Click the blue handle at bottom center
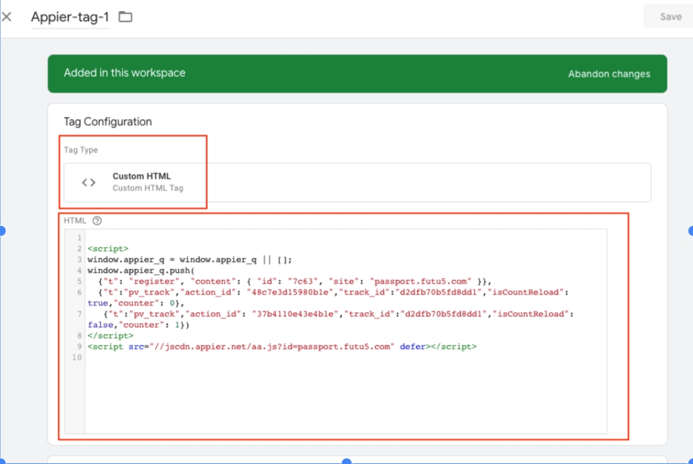Viewport: 693px width, 464px height. [346, 461]
